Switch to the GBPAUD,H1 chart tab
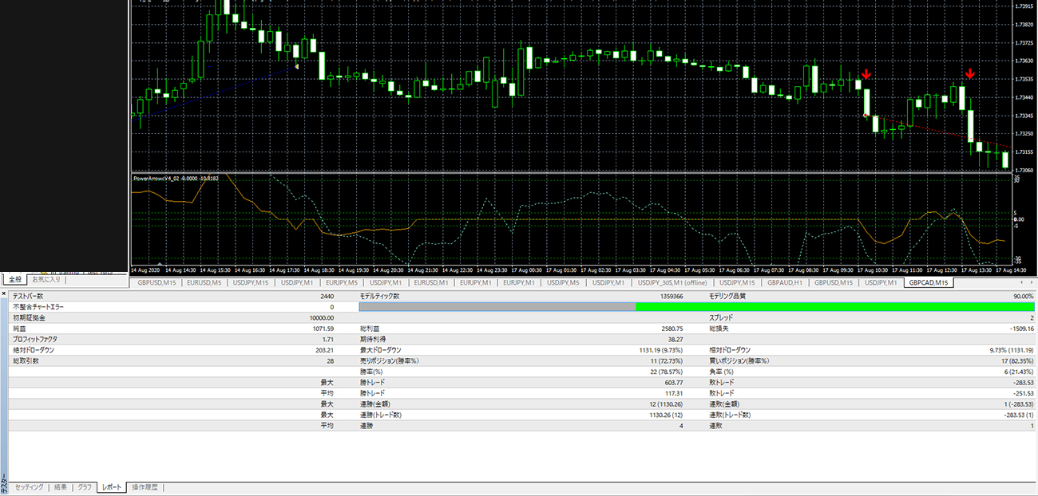Viewport: 1038px width, 496px height. coord(785,283)
